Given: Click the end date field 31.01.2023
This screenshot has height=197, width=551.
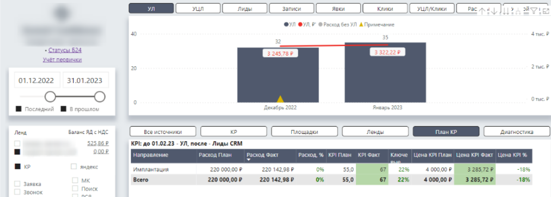Looking at the screenshot, I should pos(85,81).
